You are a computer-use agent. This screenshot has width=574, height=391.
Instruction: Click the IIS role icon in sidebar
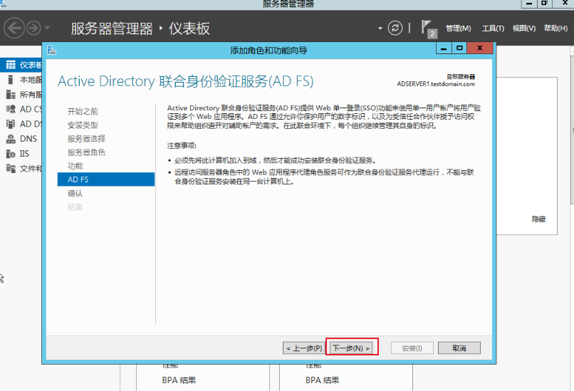tap(11, 154)
